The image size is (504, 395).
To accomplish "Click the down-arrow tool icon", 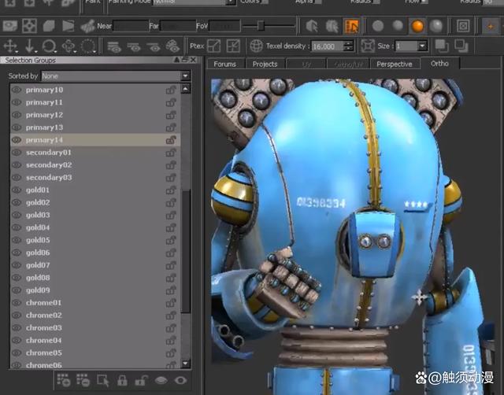I will tap(30, 46).
